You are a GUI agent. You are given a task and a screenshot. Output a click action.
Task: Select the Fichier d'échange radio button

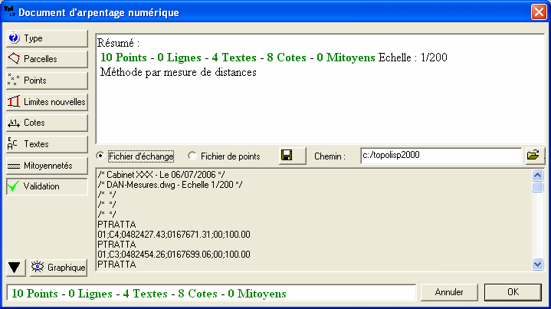101,156
